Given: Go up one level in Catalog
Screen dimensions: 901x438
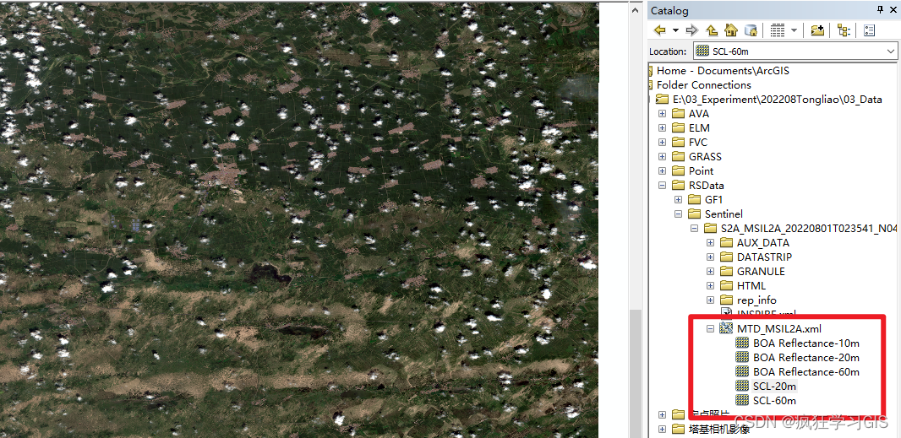Looking at the screenshot, I should coord(712,30).
